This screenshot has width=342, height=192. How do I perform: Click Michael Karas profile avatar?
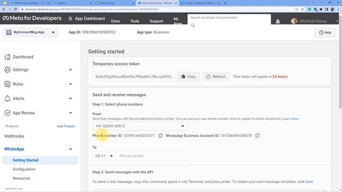(x=294, y=21)
